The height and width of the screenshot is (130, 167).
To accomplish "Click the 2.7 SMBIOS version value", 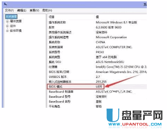I will point(98,77).
